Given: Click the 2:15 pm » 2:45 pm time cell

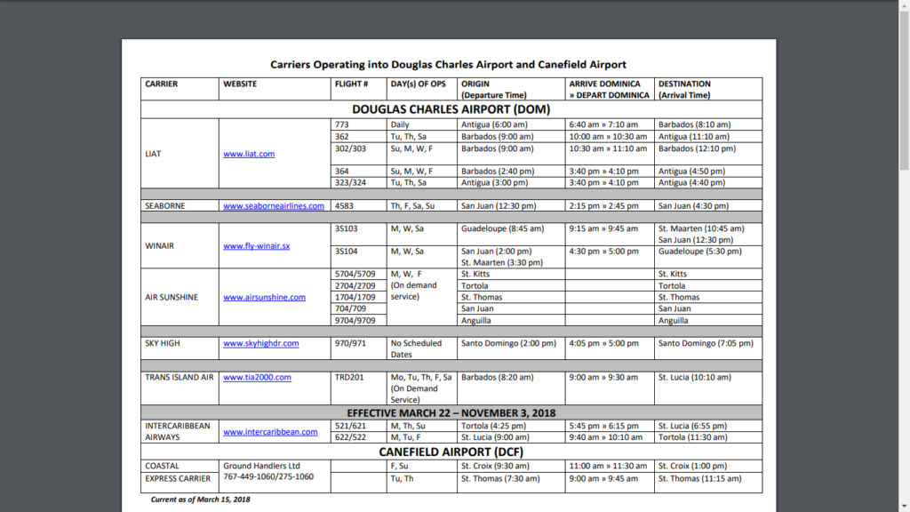Looking at the screenshot, I should tap(610, 206).
